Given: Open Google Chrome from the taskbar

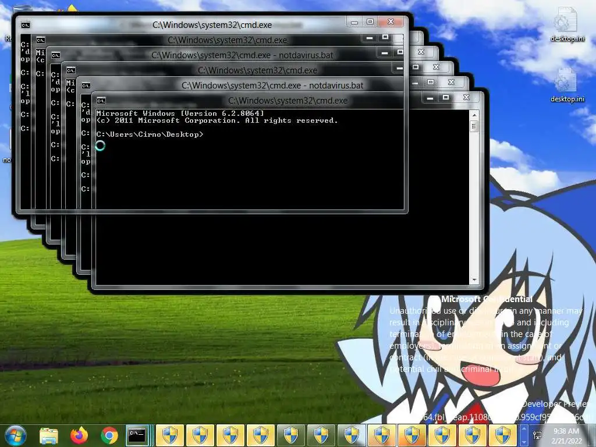Looking at the screenshot, I should pos(109,435).
